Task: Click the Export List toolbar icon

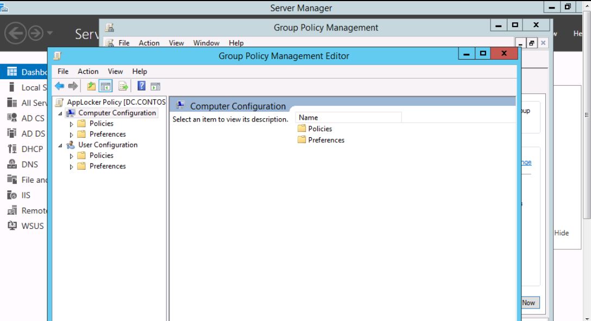Action: [x=123, y=86]
